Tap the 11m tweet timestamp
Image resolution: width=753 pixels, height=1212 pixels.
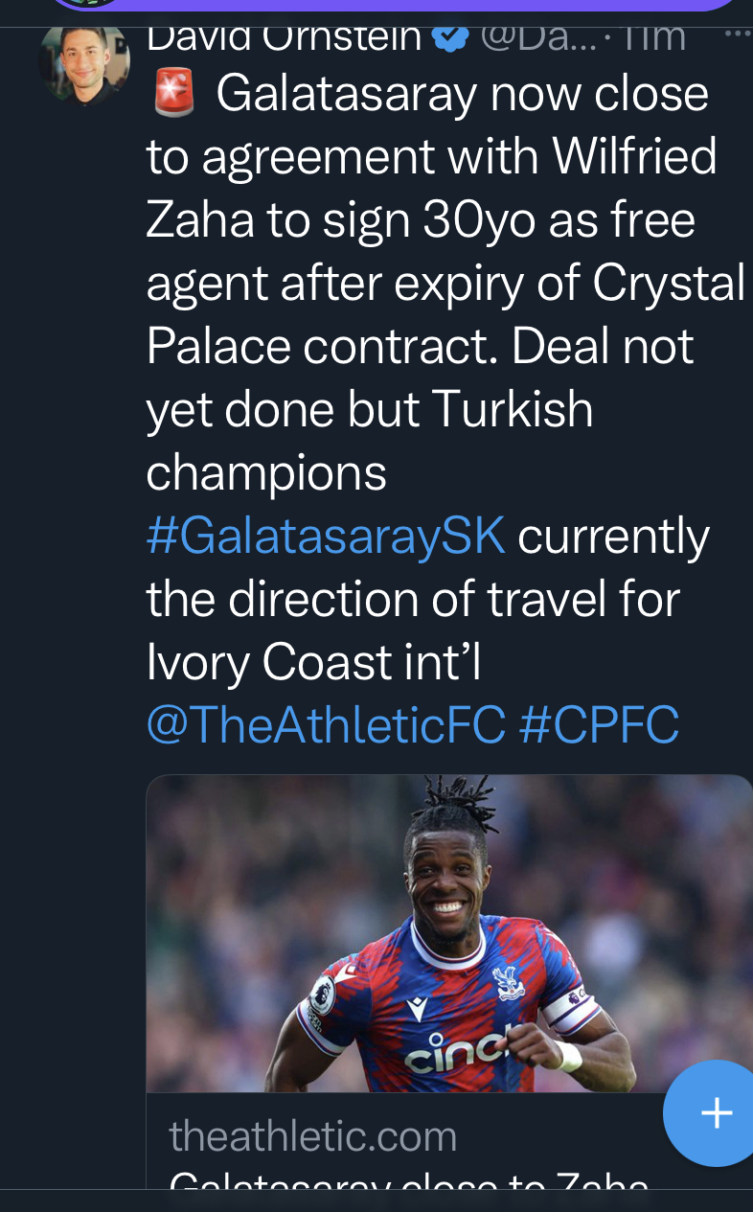click(x=657, y=38)
